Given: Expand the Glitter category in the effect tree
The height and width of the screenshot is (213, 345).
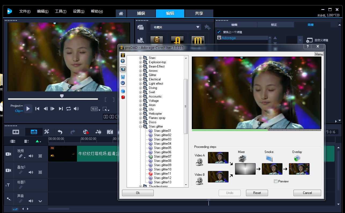Looking at the screenshot, I should [140, 75].
